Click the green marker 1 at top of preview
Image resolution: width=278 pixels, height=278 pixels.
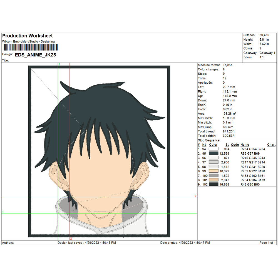[x=59, y=64]
